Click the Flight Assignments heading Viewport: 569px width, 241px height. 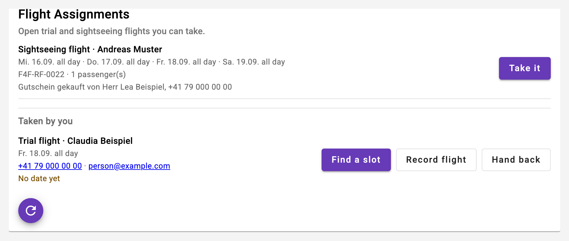point(74,14)
